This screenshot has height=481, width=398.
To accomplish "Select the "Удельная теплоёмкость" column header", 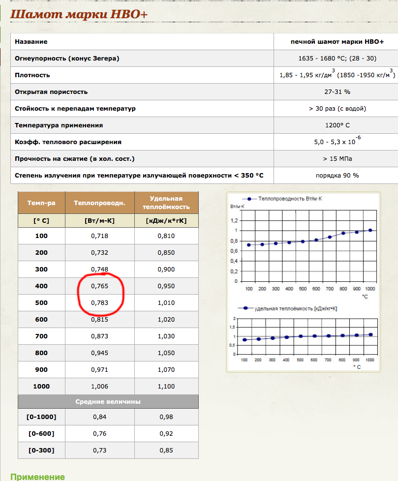I will (x=166, y=203).
